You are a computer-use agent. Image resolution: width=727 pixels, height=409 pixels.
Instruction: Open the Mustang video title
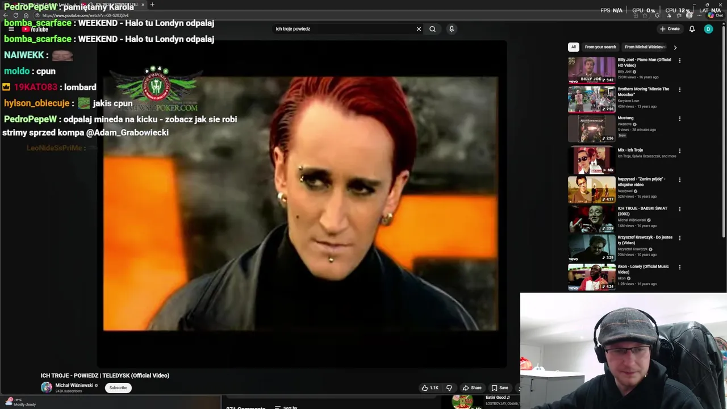[x=625, y=118]
